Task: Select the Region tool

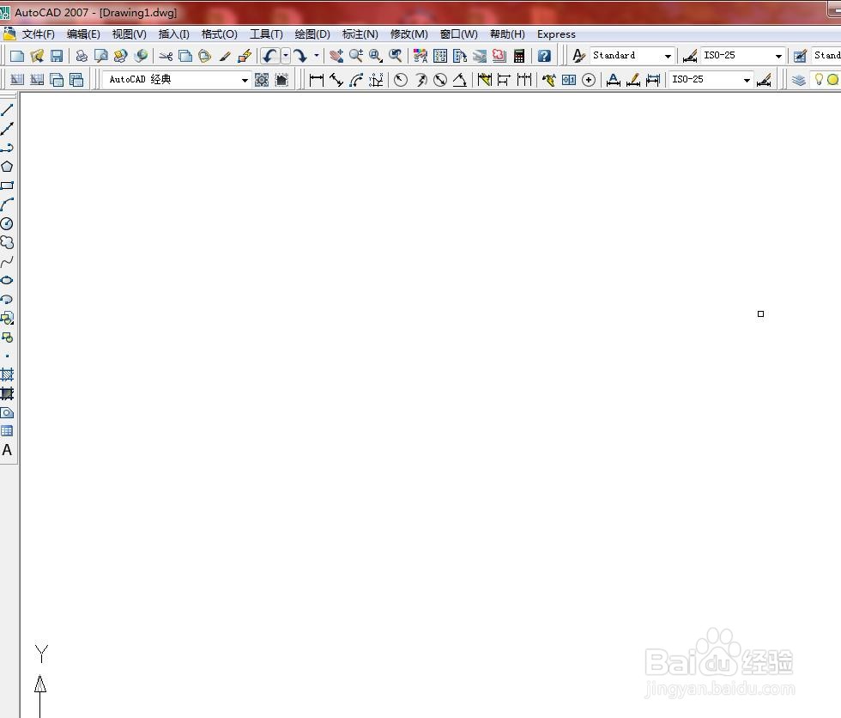Action: coord(7,412)
